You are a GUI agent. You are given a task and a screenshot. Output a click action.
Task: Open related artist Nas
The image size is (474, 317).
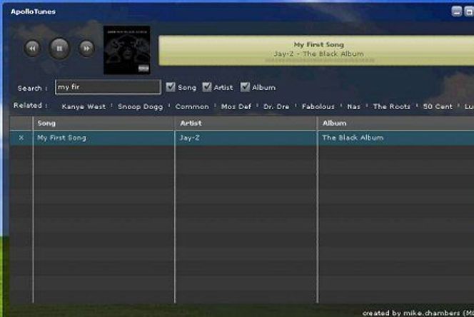point(353,106)
